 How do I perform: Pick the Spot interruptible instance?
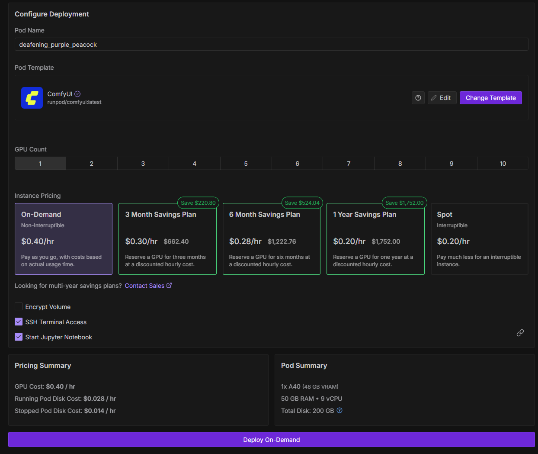click(x=479, y=239)
